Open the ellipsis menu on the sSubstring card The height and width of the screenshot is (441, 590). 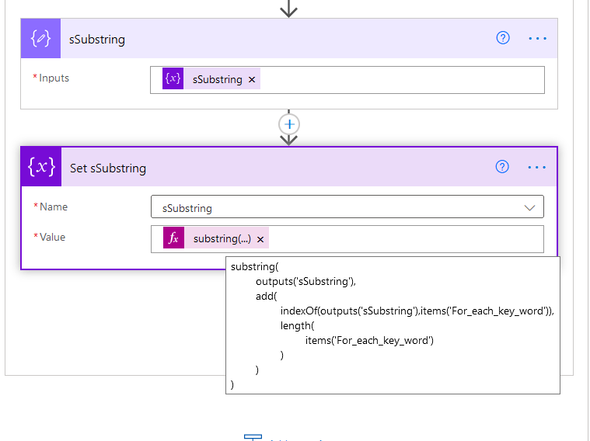(x=538, y=38)
